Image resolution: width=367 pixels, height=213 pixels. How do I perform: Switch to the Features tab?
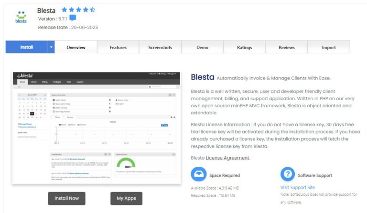(x=118, y=47)
